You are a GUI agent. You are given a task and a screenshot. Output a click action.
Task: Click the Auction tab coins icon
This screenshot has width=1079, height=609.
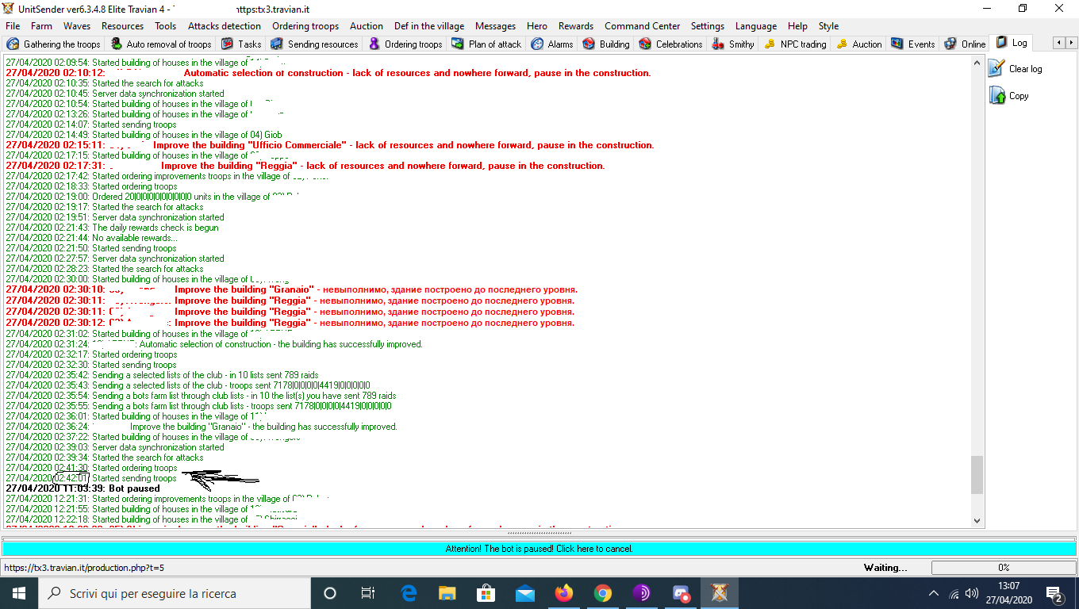tap(842, 44)
